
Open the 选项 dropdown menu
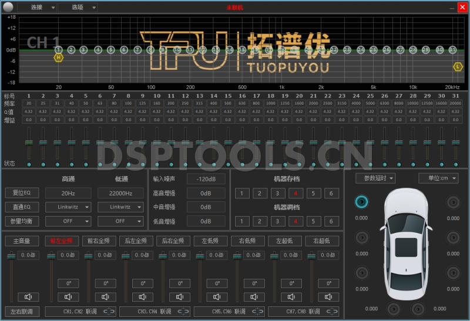pyautogui.click(x=78, y=7)
